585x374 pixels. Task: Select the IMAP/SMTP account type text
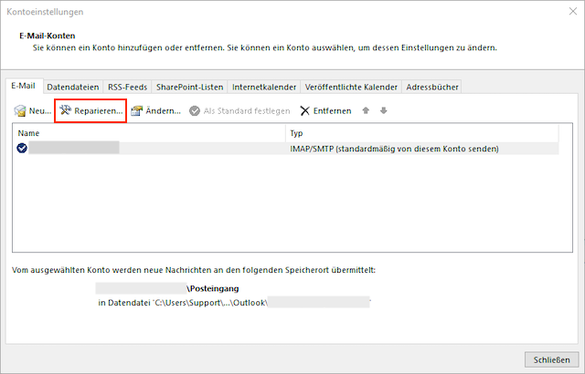pyautogui.click(x=394, y=149)
